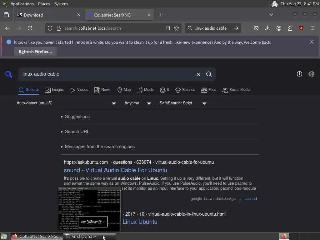Screen dimensions: 320x240
Task: Open the language Auto-detect (en-US) dropdown
Action: [x=66, y=103]
